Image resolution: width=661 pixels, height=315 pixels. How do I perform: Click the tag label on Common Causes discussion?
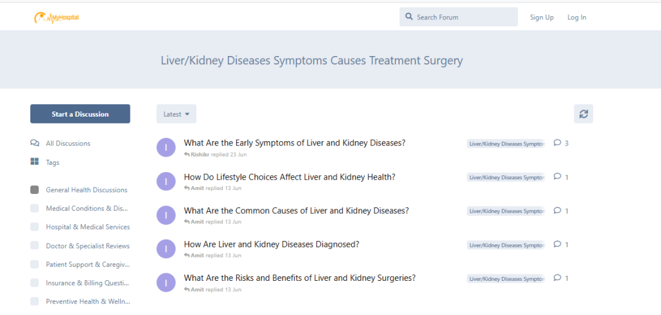coord(506,211)
